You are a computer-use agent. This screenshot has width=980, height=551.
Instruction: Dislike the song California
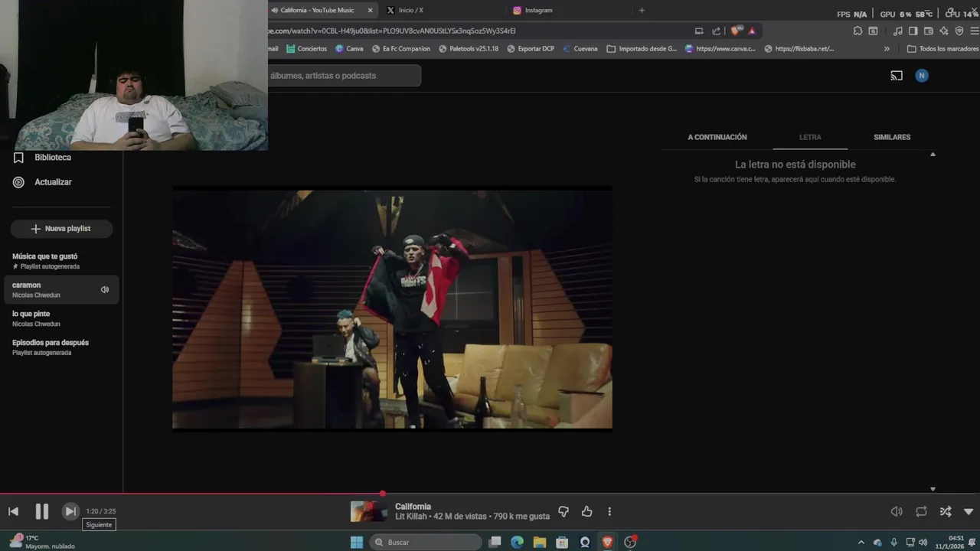coord(563,511)
